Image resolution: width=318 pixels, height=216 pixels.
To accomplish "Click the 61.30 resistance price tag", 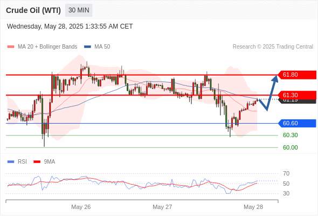I will tap(297, 95).
